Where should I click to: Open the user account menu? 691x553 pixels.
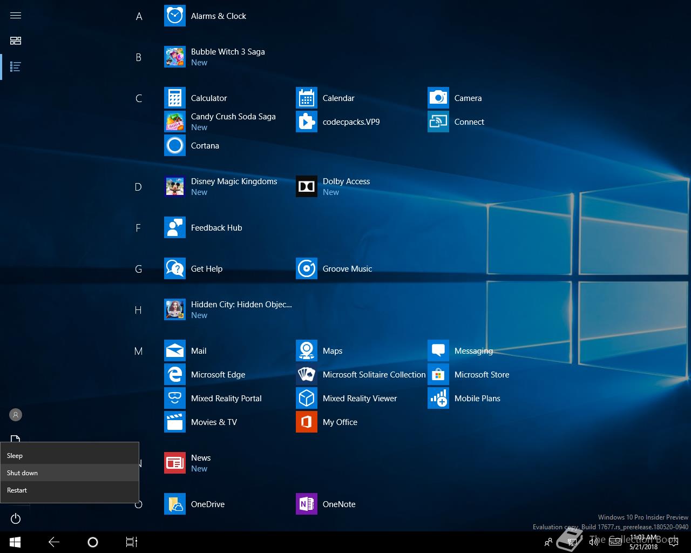point(16,415)
